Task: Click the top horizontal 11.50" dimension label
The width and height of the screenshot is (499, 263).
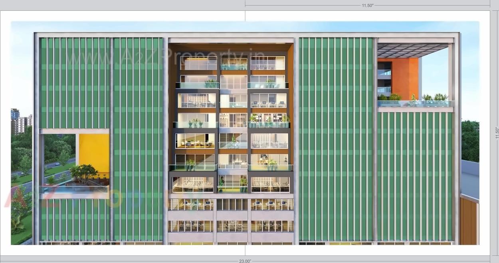Action: pyautogui.click(x=367, y=6)
